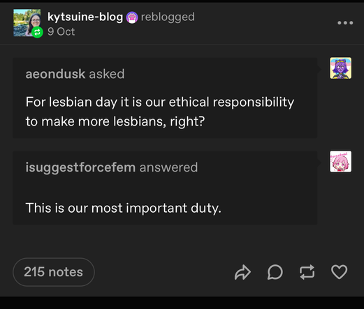Screen dimensions: 364x309
Task: Click the answer 'This is our most important duty.'
Action: pos(124,208)
